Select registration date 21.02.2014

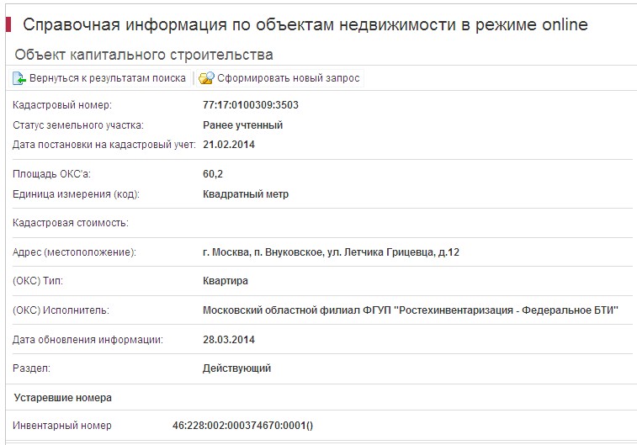(x=229, y=145)
